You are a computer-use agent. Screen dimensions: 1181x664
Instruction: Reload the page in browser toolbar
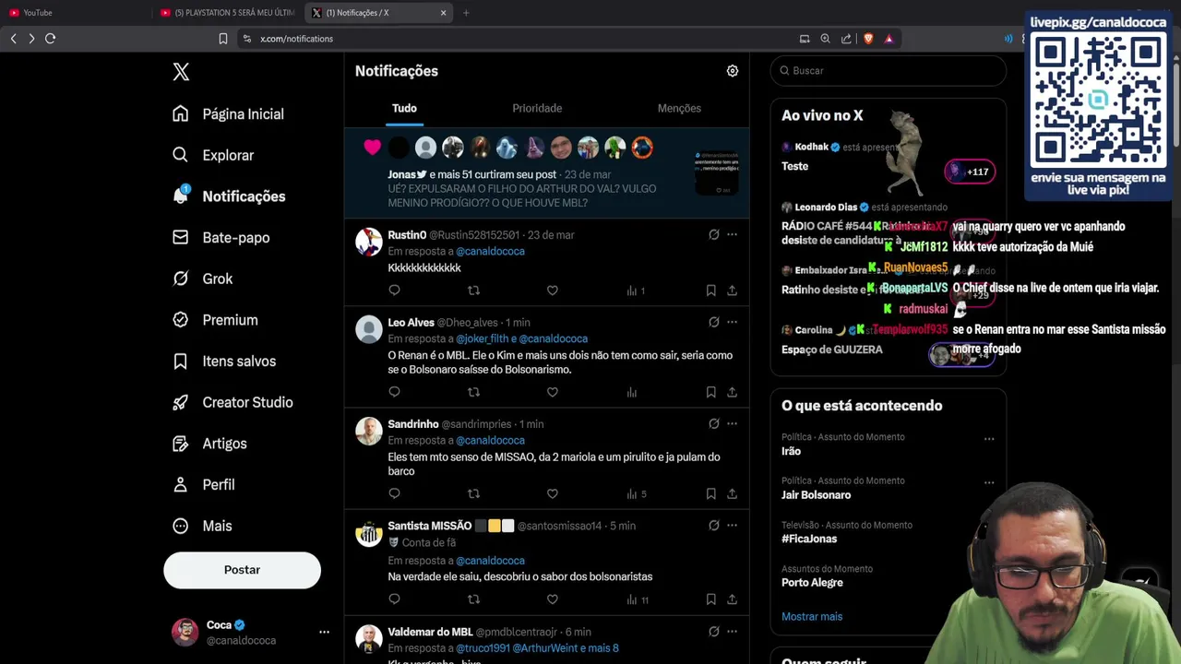50,39
